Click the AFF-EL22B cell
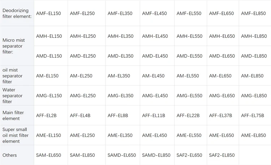 point(188,115)
